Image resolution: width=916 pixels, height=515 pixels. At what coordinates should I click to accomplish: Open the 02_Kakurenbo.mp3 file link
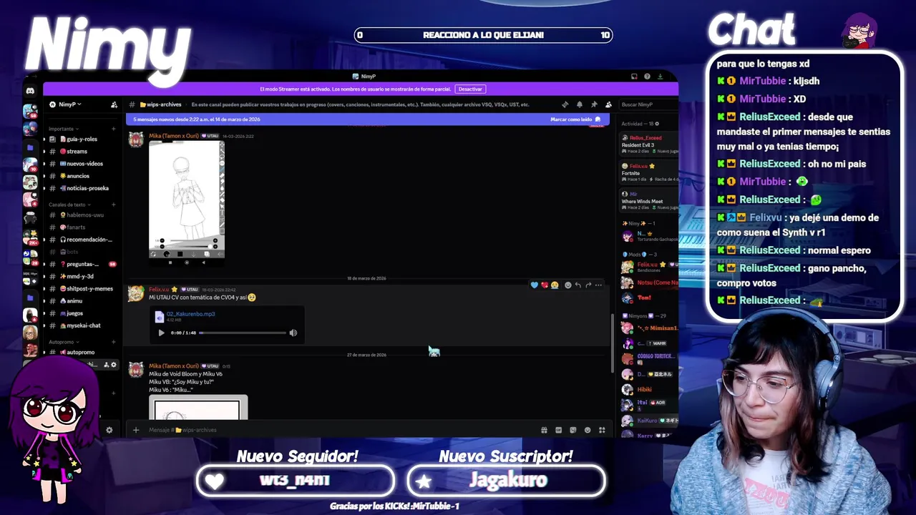[190, 314]
